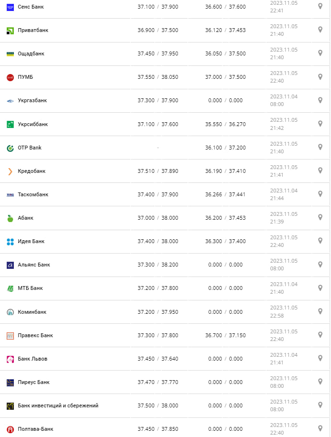Click Пиреус Банк name link
This screenshot has height=437, width=331.
click(33, 382)
